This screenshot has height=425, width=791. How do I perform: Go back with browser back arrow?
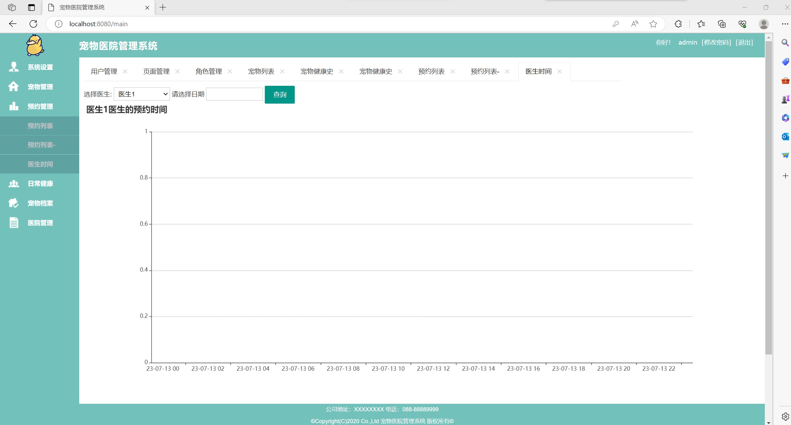pos(12,24)
